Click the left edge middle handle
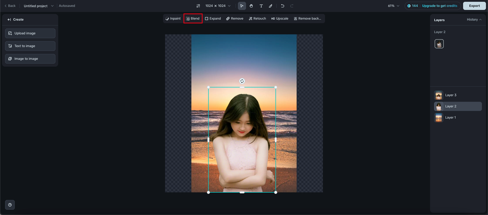488x215 pixels. click(x=209, y=140)
